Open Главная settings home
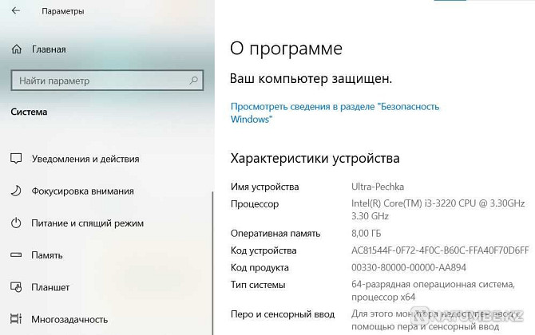535x335 pixels. point(49,49)
